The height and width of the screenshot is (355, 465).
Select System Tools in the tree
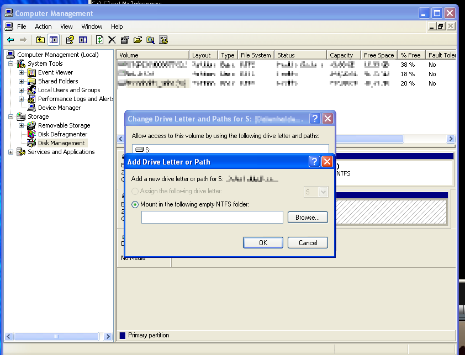(45, 63)
